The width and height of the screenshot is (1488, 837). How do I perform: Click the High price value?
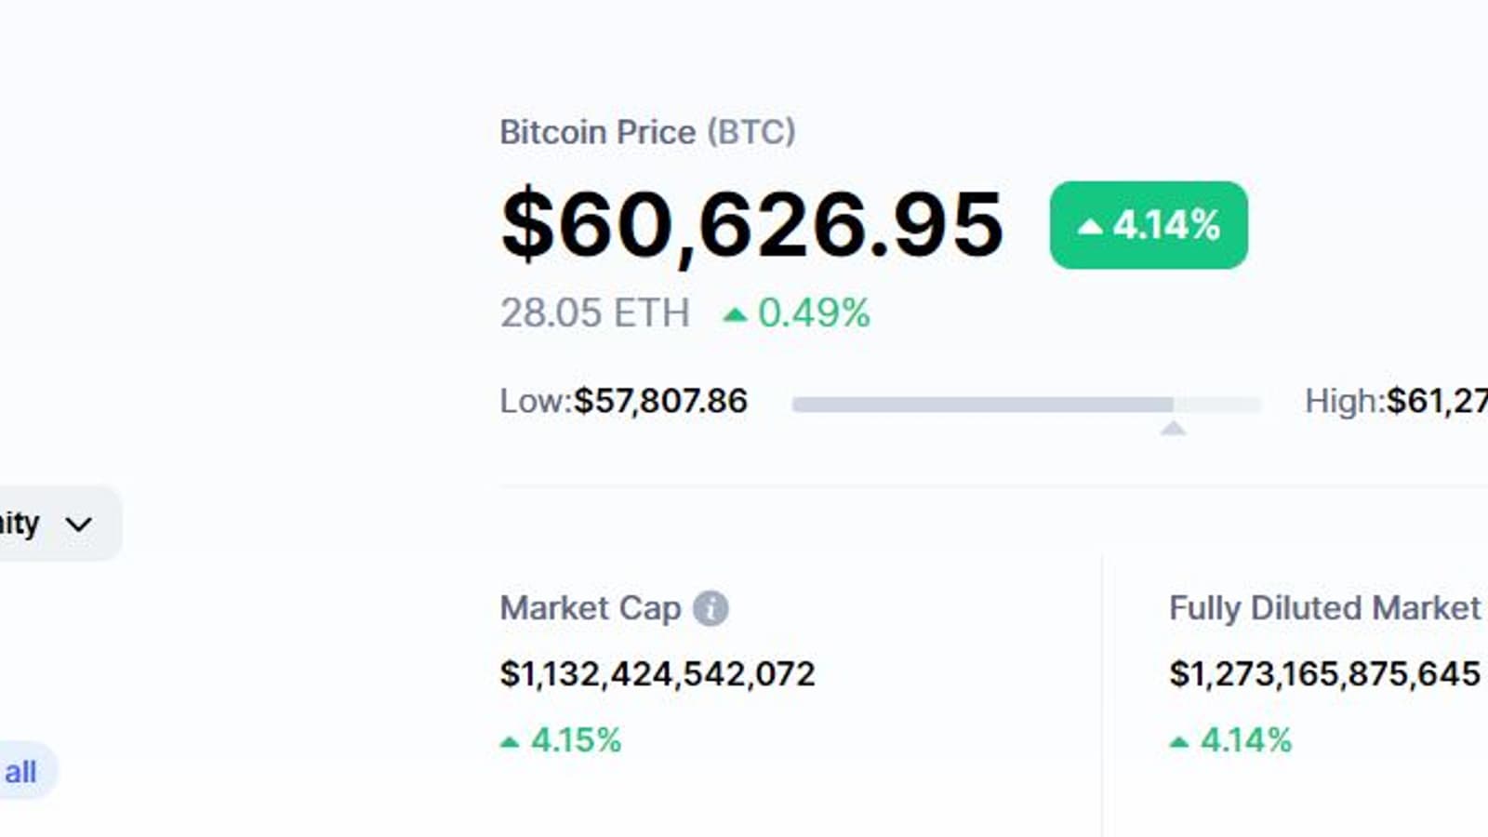point(1437,401)
